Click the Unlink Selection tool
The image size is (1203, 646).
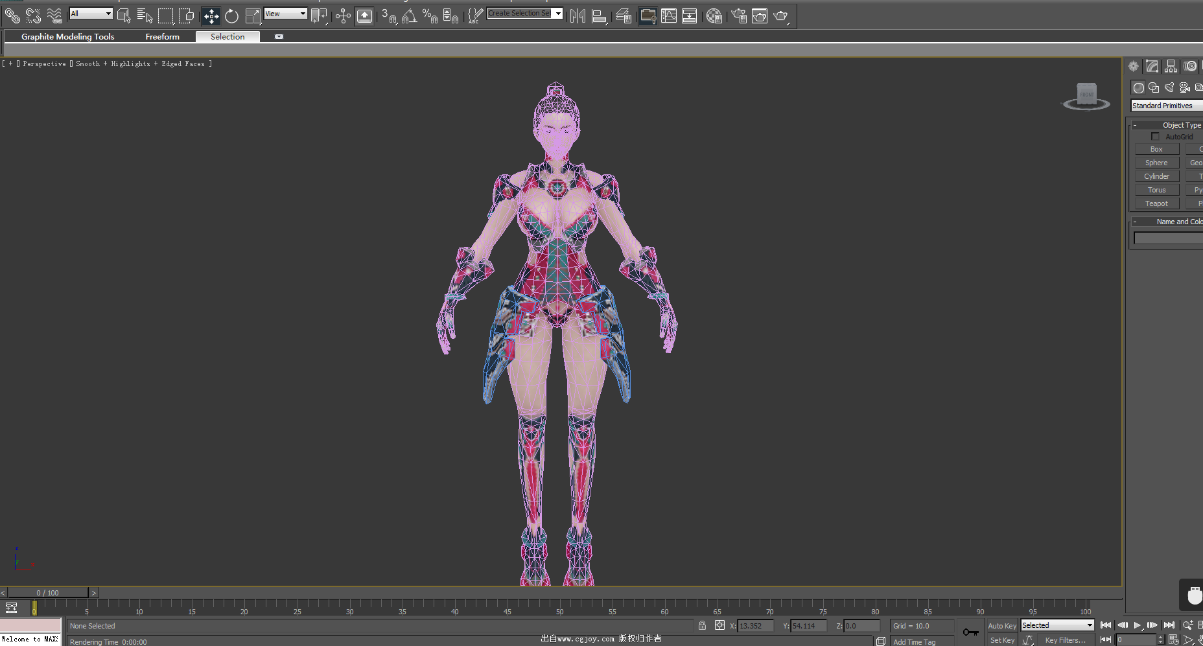click(x=33, y=16)
